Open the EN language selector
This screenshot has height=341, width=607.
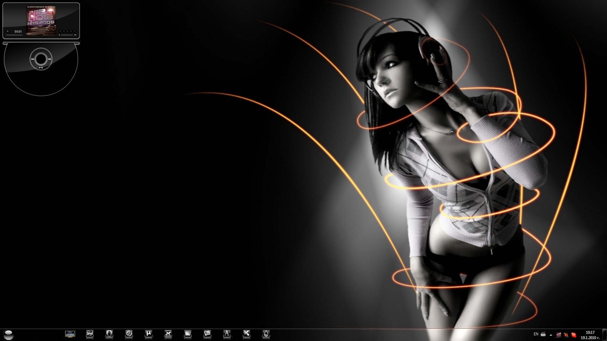(536, 334)
